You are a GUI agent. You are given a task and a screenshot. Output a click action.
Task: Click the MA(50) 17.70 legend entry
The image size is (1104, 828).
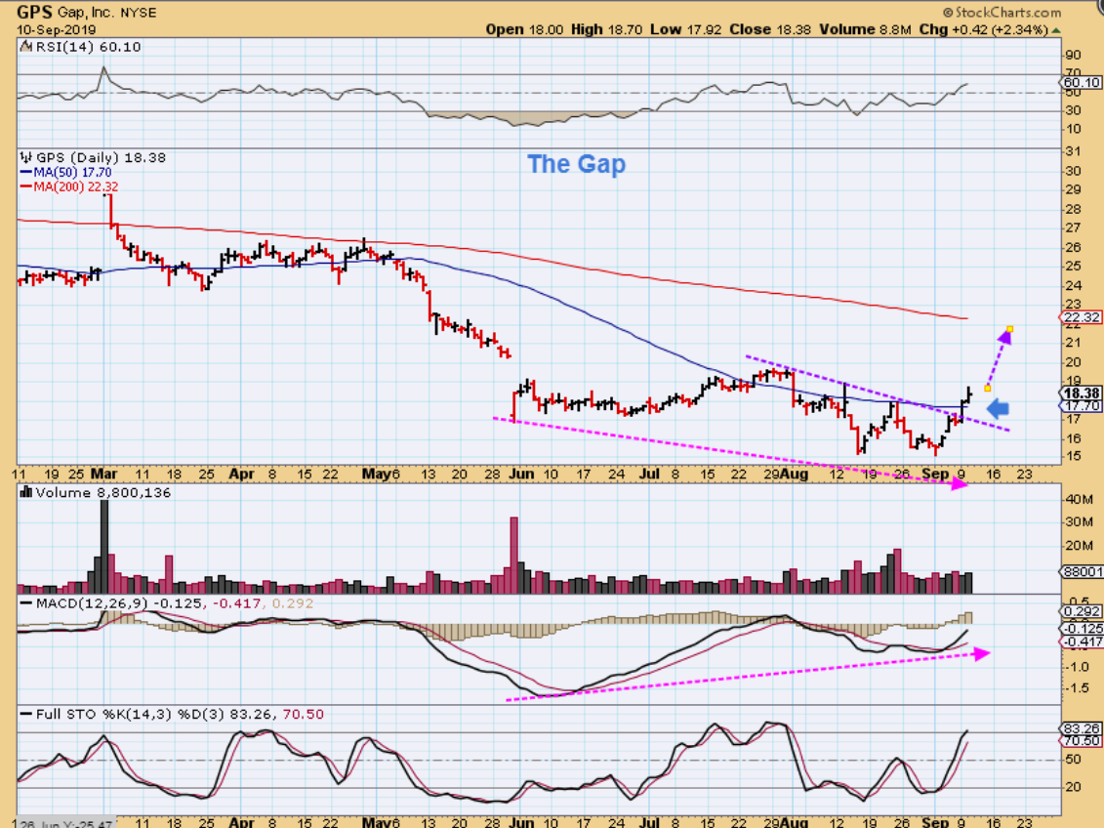(65, 173)
